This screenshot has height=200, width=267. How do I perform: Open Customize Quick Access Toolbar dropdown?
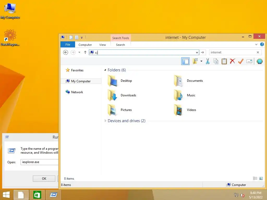click(x=82, y=37)
